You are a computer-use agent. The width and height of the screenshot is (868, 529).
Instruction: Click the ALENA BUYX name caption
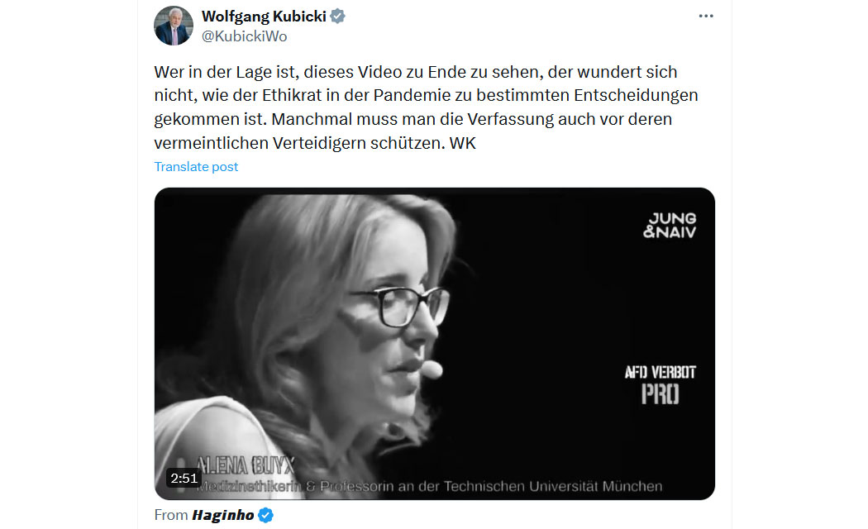[x=246, y=466]
